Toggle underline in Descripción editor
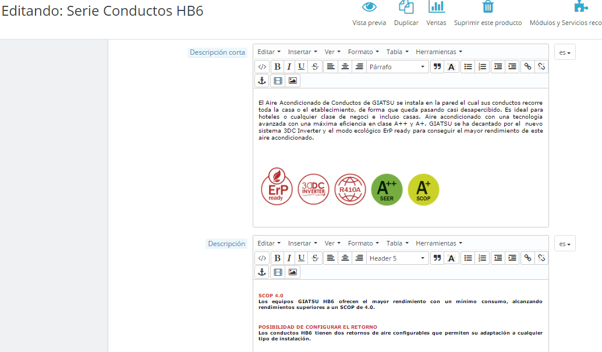The width and height of the screenshot is (602, 352). 302,258
